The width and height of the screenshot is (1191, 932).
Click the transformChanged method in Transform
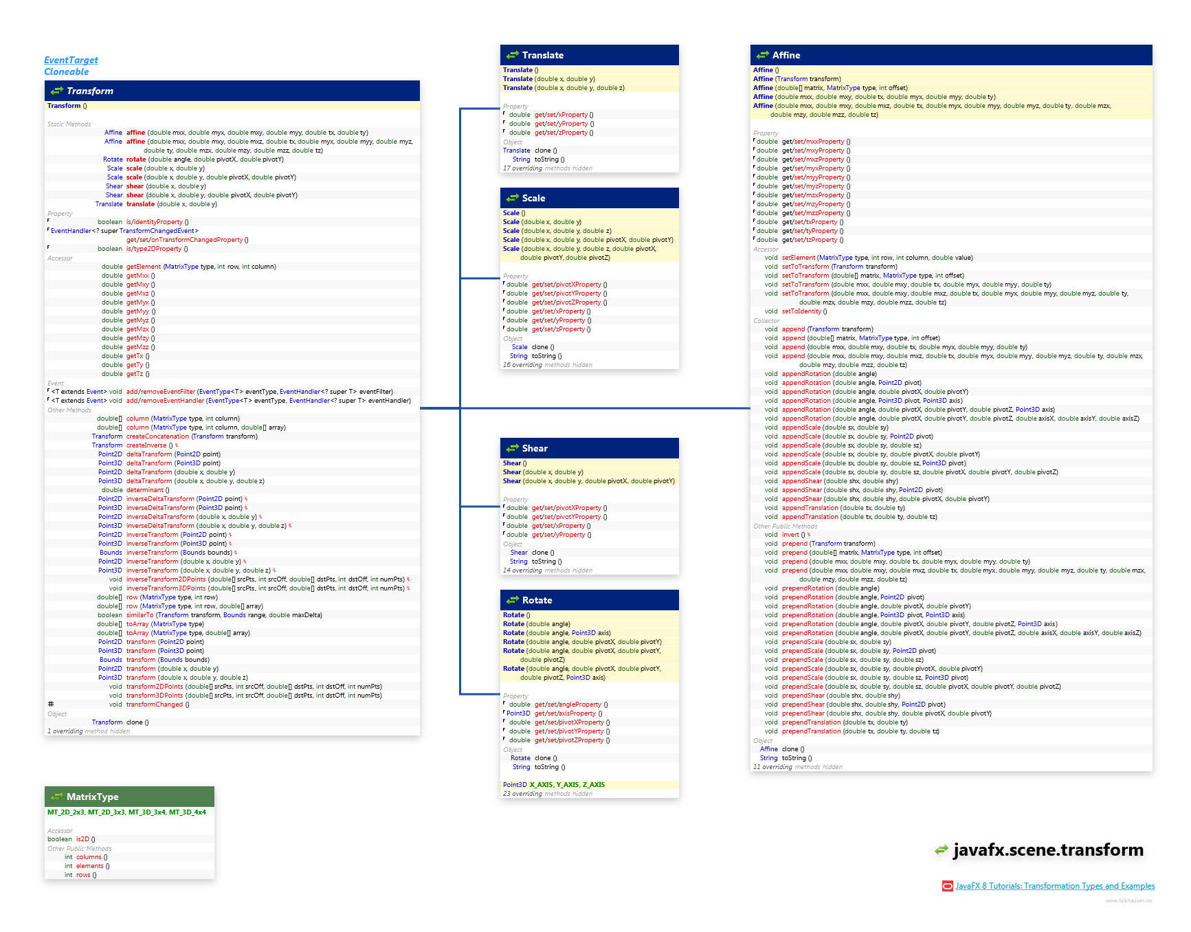[x=155, y=704]
